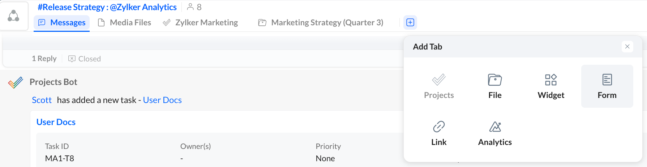Open the Scott user link
This screenshot has width=647, height=167.
click(x=42, y=100)
